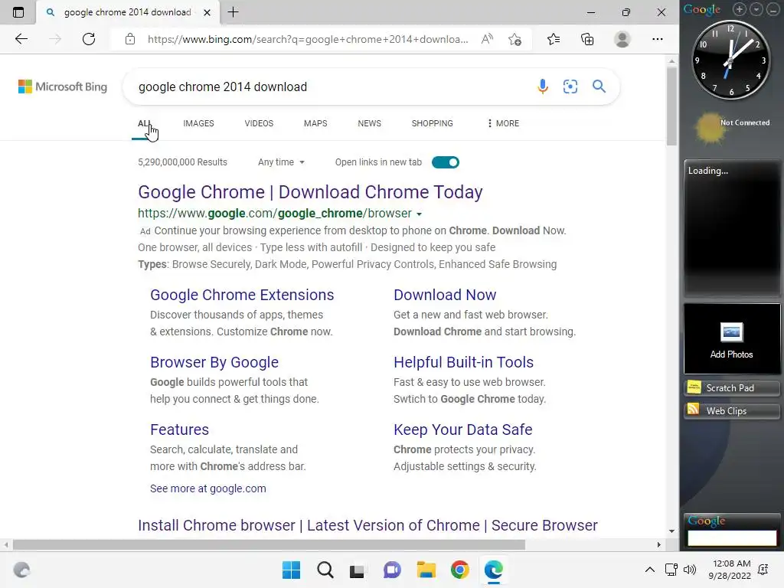Screen dimensions: 784x588
Task: Open the volume tray icon
Action: coord(690,570)
